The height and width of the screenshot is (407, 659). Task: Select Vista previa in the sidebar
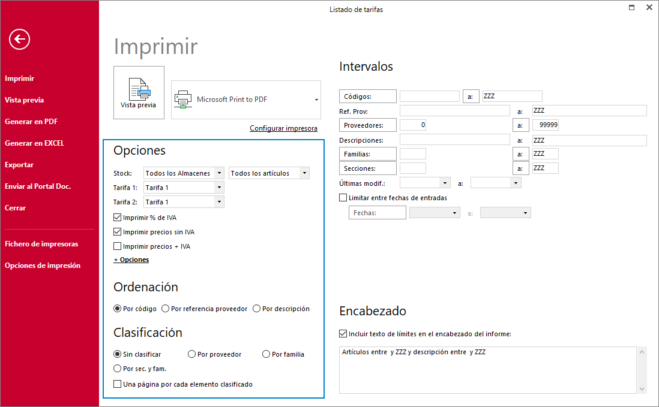(25, 100)
